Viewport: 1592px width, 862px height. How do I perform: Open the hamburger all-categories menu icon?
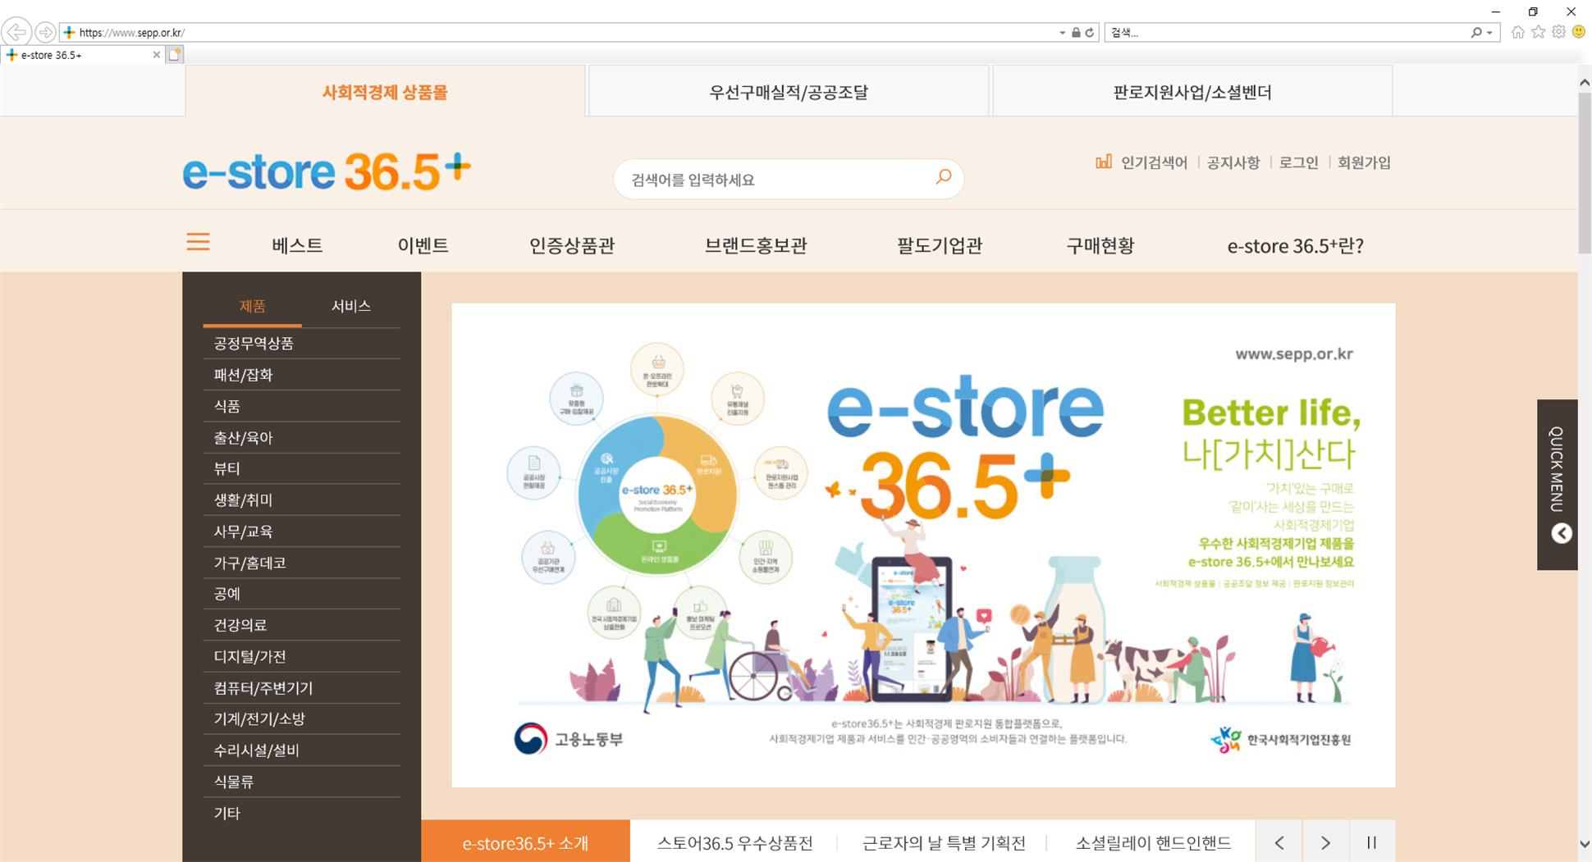point(198,242)
